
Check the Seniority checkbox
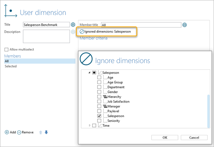coord(99,121)
